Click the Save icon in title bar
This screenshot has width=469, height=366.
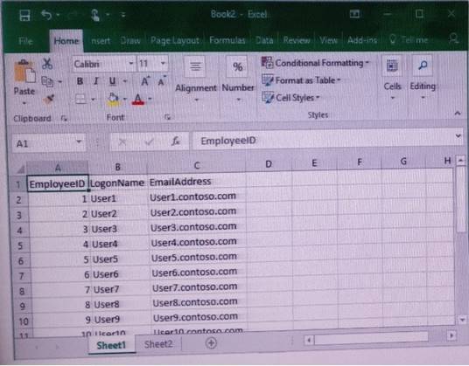(x=24, y=15)
